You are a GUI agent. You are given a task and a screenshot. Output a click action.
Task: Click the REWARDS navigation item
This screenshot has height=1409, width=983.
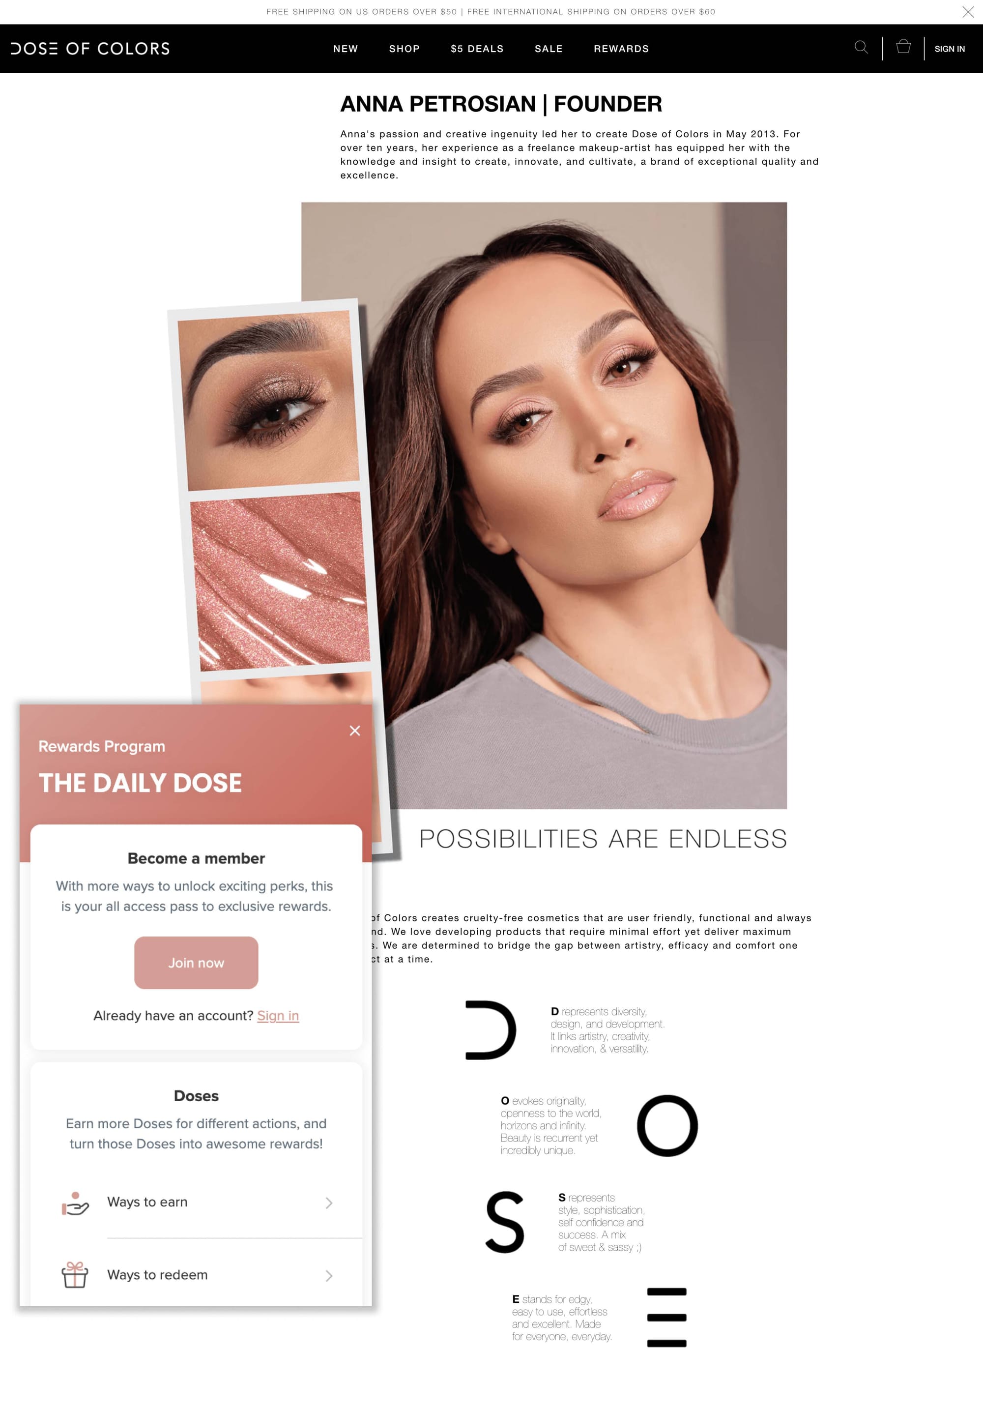621,47
